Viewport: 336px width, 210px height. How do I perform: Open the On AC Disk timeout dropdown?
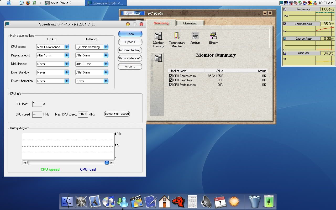(53, 64)
